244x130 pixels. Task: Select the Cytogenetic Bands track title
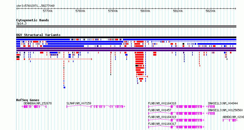[x=33, y=20]
